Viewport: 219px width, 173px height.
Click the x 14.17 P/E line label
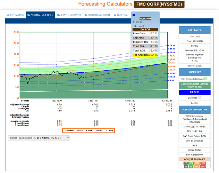[171, 70]
